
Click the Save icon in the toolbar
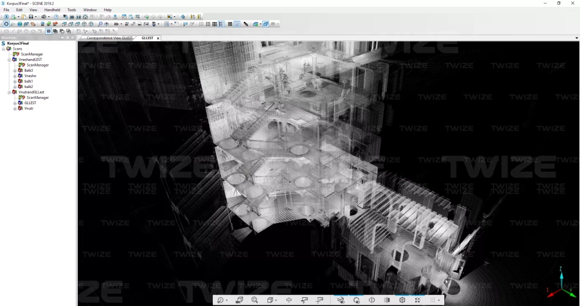30,17
